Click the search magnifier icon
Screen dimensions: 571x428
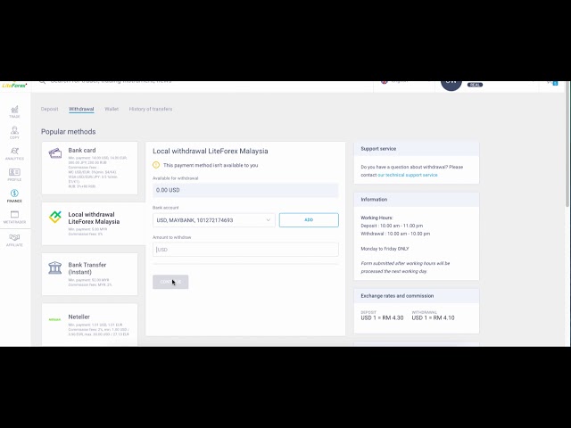point(43,82)
